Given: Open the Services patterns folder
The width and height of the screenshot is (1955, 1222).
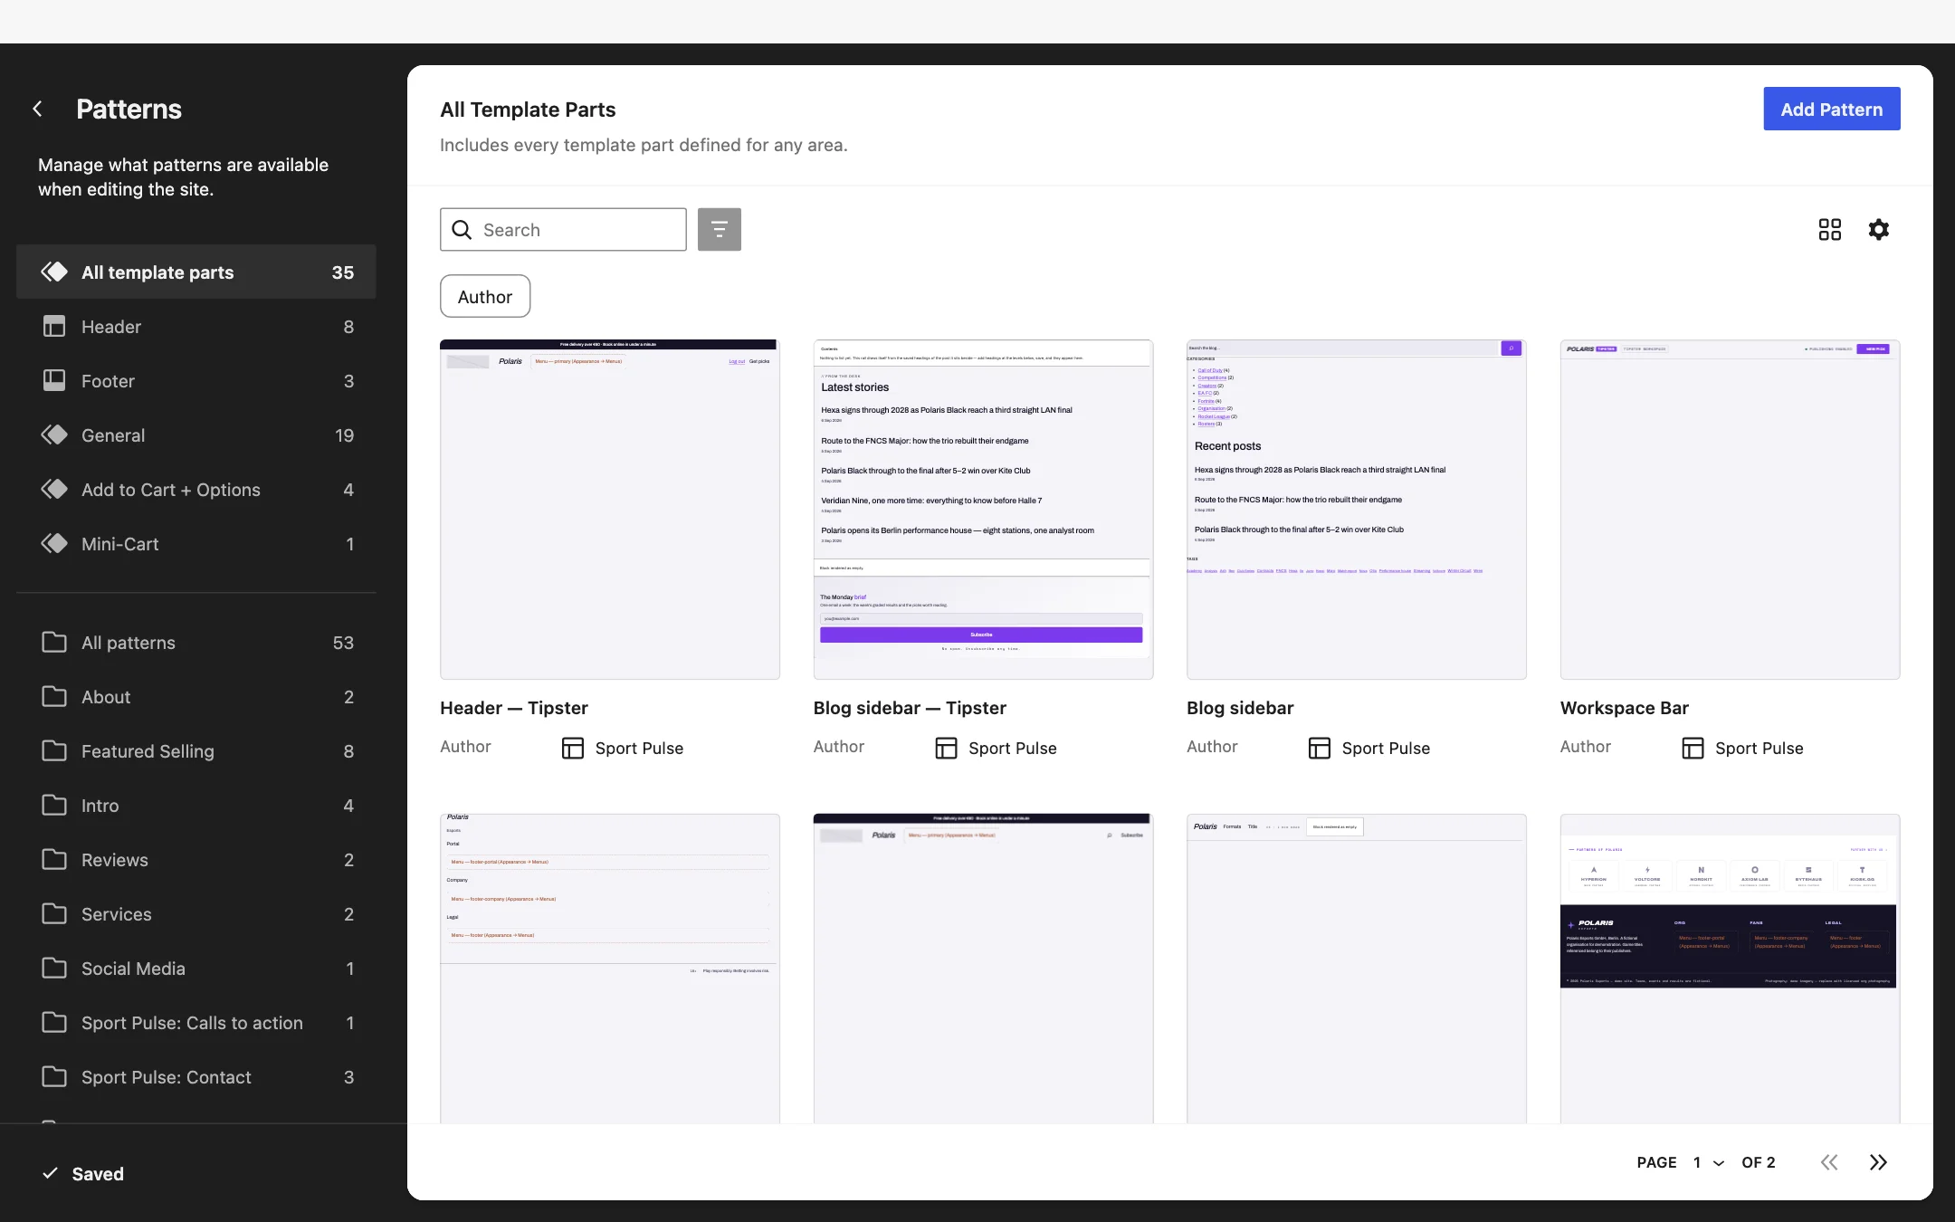Looking at the screenshot, I should tap(196, 914).
